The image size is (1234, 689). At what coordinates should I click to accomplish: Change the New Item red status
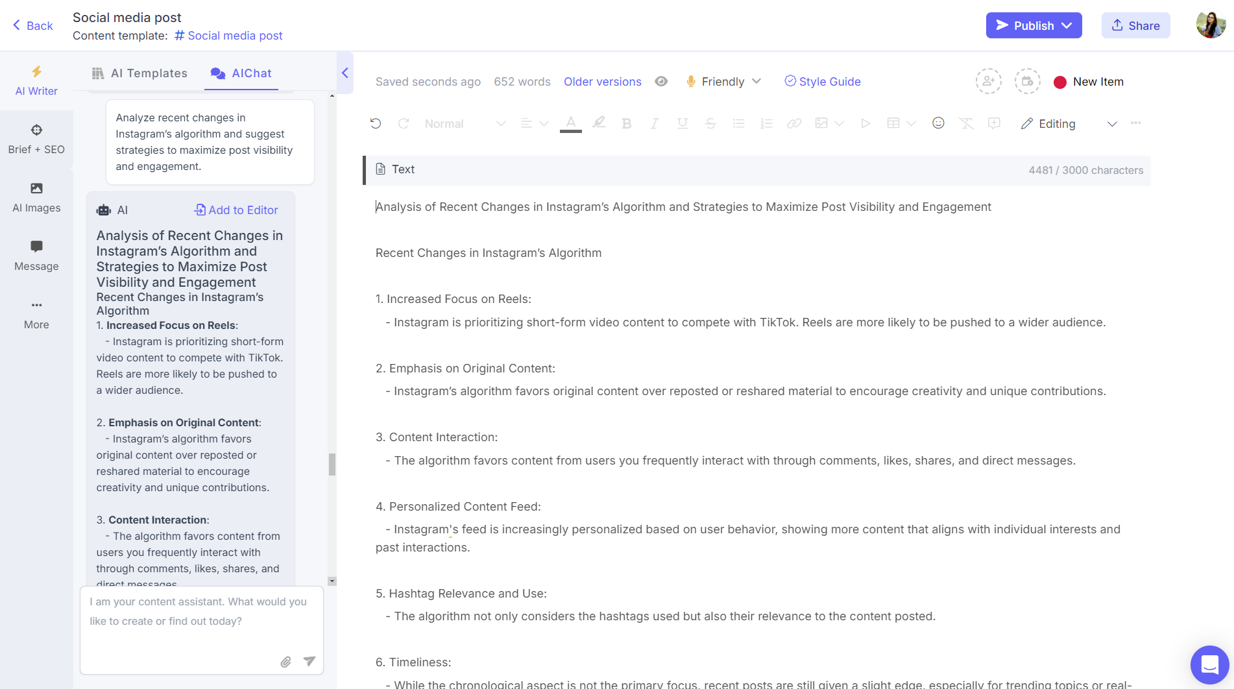point(1089,82)
